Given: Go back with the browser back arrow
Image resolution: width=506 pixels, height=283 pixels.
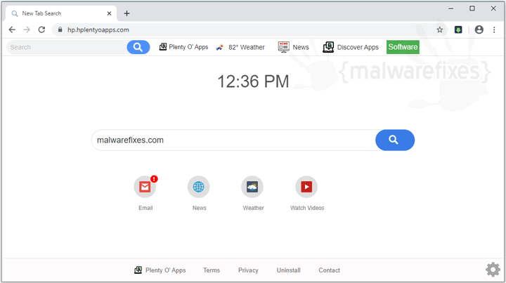Looking at the screenshot, I should tap(12, 29).
